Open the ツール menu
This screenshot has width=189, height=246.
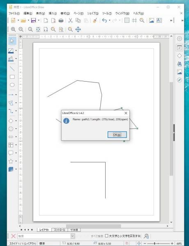click(107, 14)
